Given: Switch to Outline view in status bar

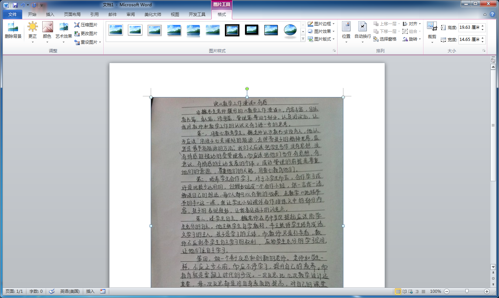Looking at the screenshot, I should pyautogui.click(x=417, y=291).
